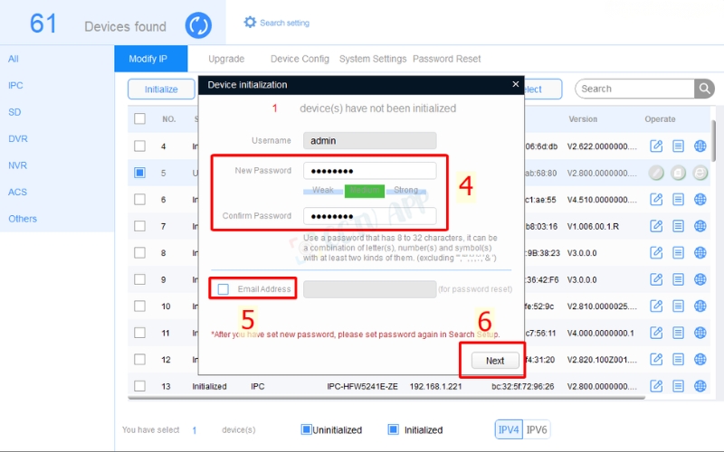
Task: Open details list icon for row 6
Action: tap(678, 199)
